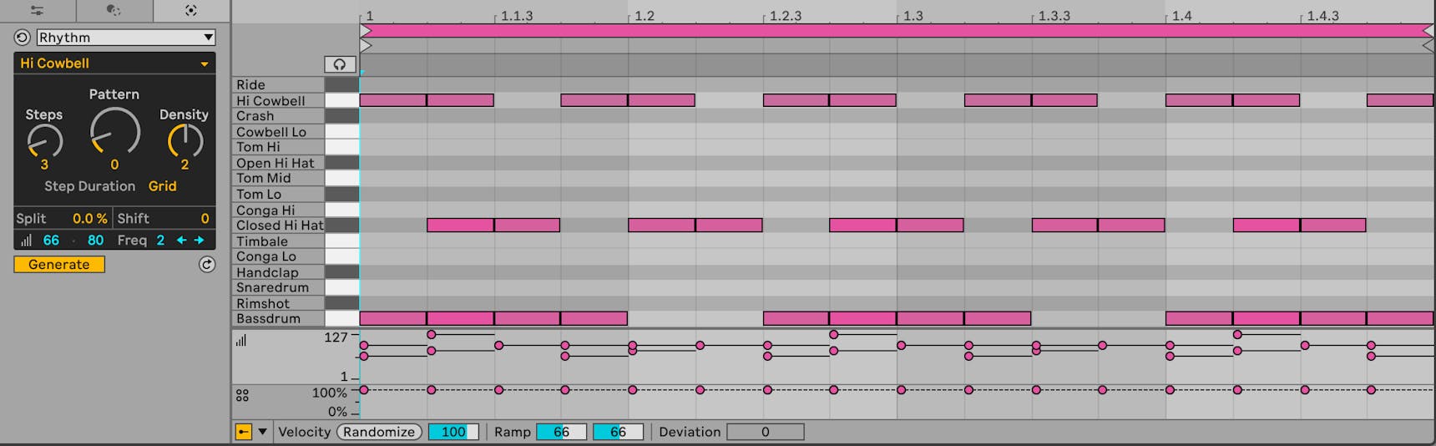
Task: Click the velocity bars icon in generator
Action: (x=26, y=241)
